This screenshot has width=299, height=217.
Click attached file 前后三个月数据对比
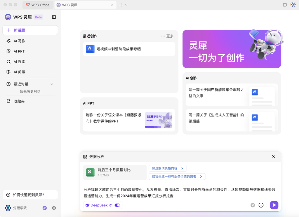coord(115,172)
